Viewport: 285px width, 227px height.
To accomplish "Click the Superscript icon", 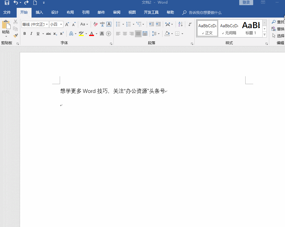I will pos(62,34).
